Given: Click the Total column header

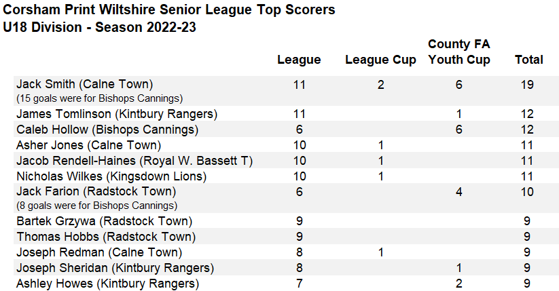Looking at the screenshot, I should click(528, 60).
